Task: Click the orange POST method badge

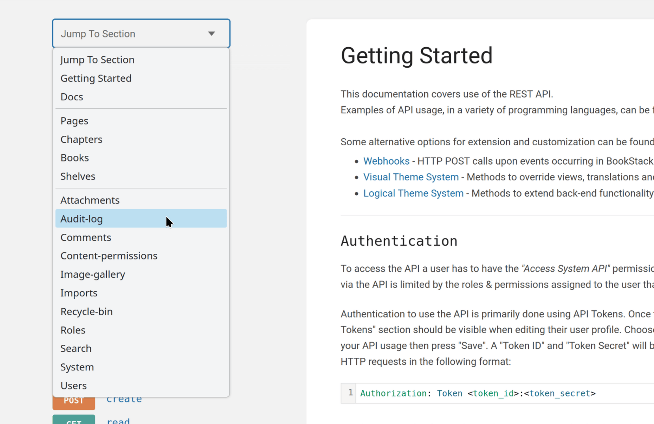Action: point(73,400)
